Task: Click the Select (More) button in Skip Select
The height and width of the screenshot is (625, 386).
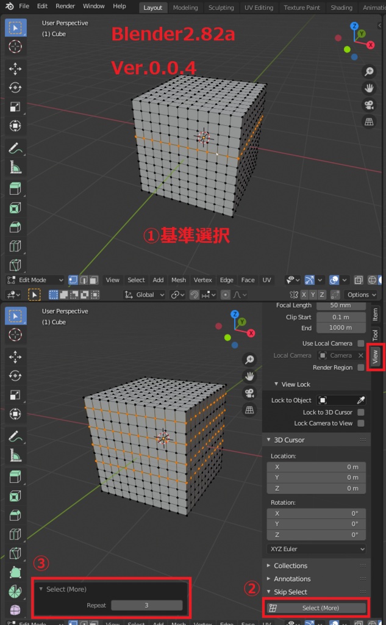Action: [316, 608]
